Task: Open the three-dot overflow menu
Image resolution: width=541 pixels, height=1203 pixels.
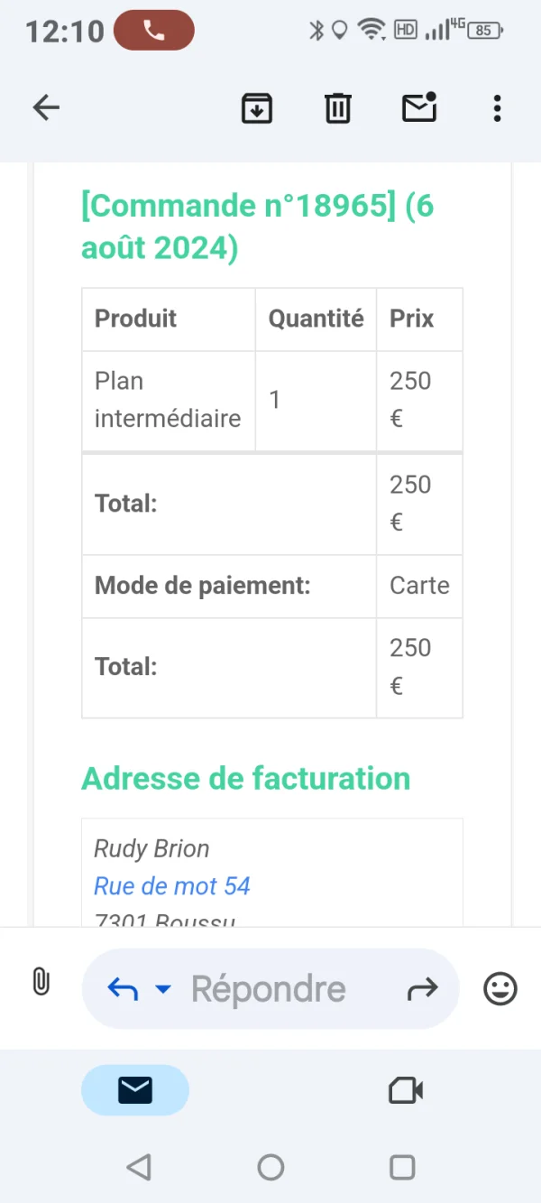Action: click(x=497, y=108)
